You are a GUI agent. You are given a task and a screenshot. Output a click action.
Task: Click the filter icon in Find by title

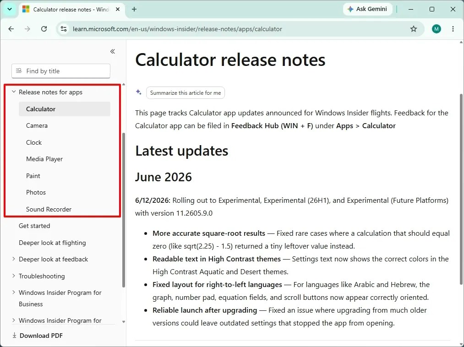click(19, 70)
